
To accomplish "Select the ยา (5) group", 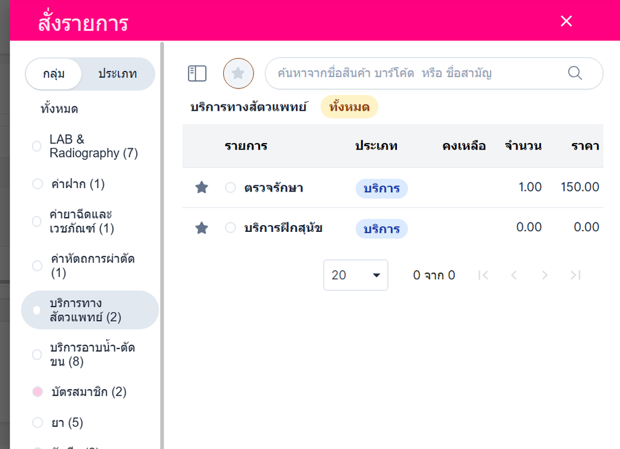I will click(58, 423).
